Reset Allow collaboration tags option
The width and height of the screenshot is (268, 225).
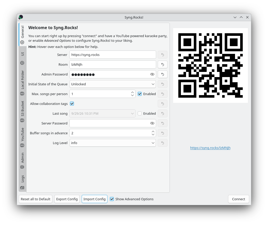pyautogui.click(x=163, y=104)
